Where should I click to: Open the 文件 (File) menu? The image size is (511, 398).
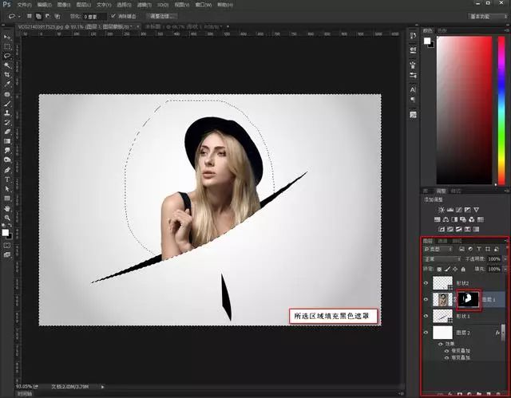click(x=24, y=5)
